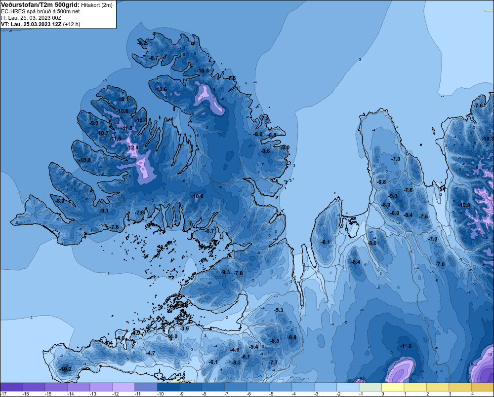The width and height of the screenshot is (494, 397).
Task: Click the -10.1 temperature label
Action: pos(123,100)
